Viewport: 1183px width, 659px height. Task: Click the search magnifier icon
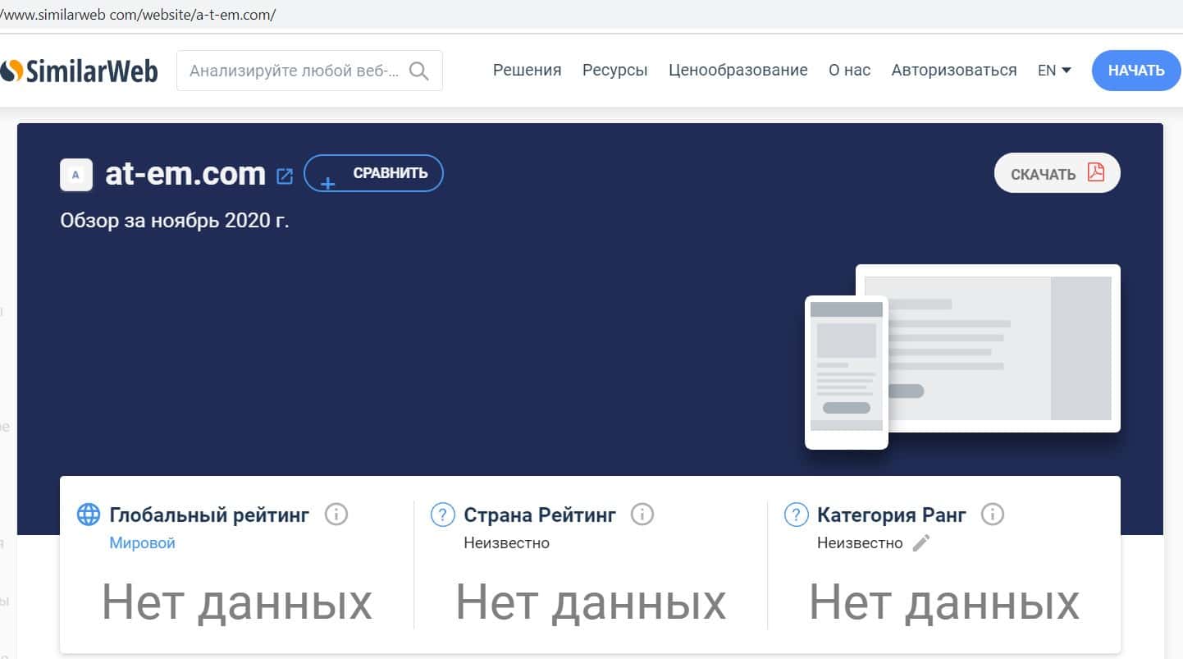418,71
